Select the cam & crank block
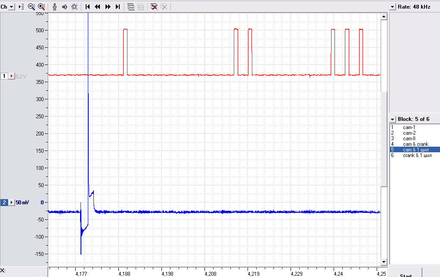This screenshot has height=277, width=440. [x=415, y=144]
